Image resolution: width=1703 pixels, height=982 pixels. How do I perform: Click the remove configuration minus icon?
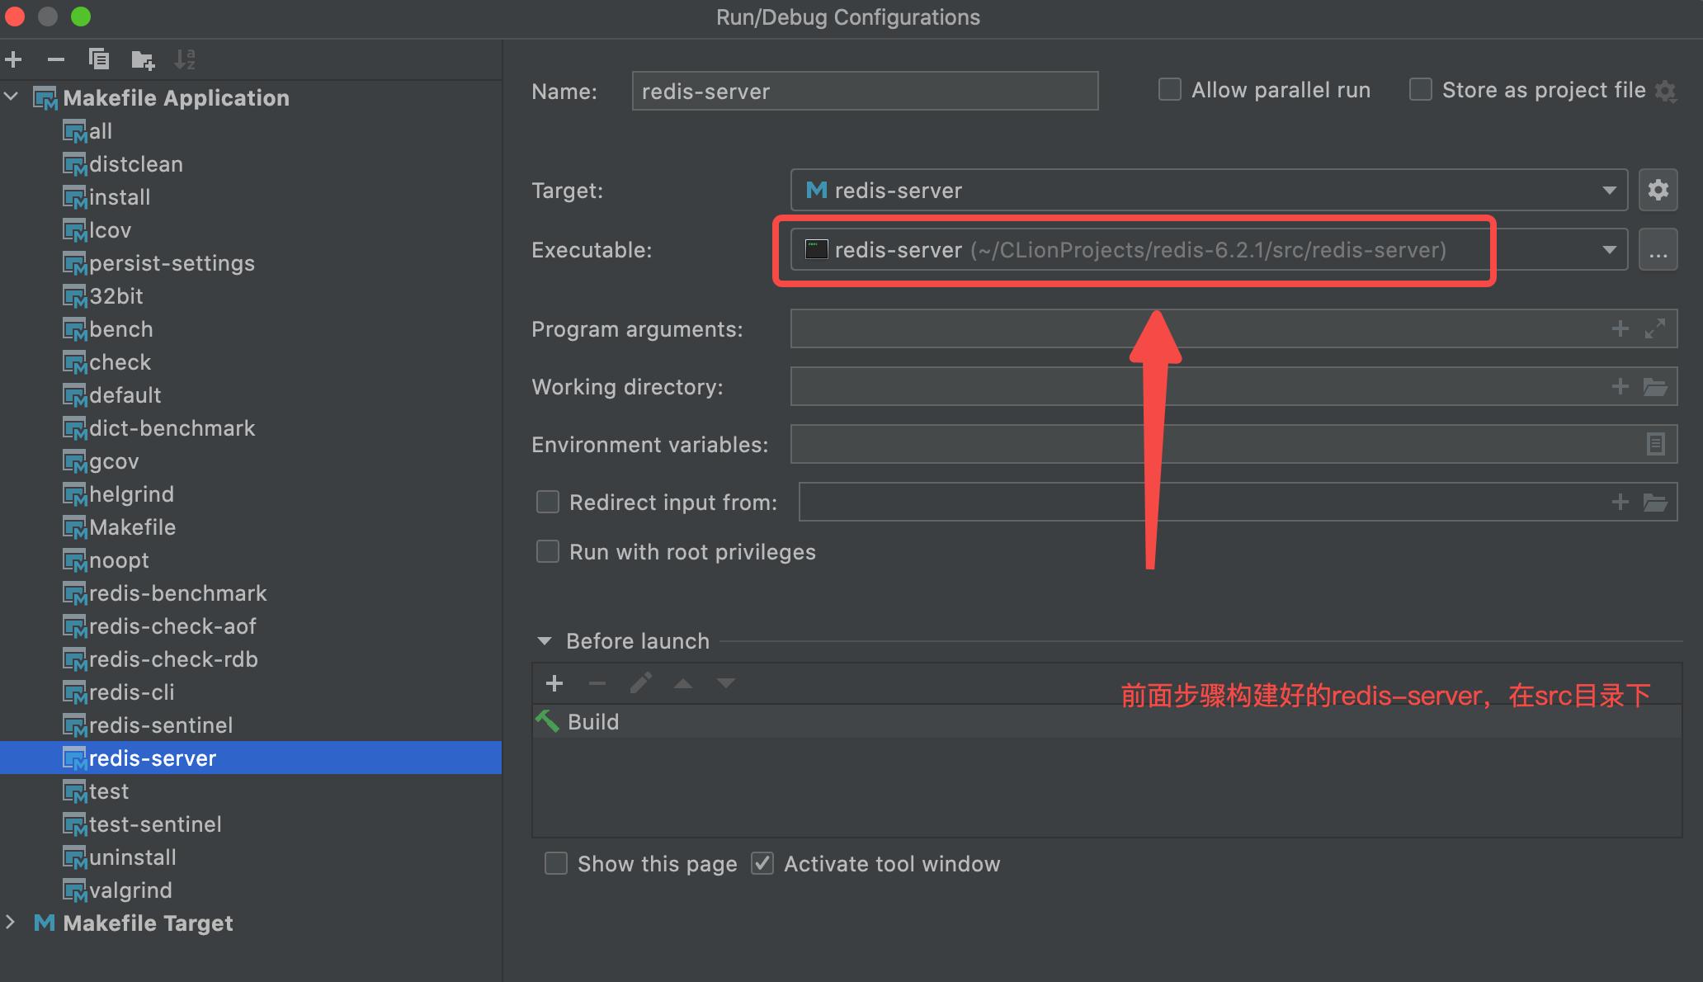click(56, 59)
